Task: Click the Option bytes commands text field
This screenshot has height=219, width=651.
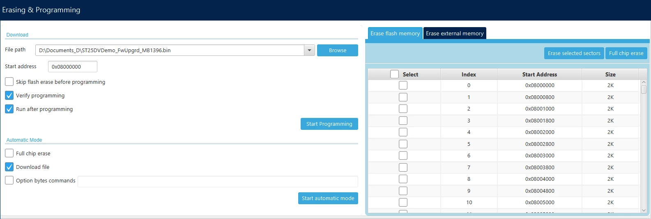Action: [218, 181]
